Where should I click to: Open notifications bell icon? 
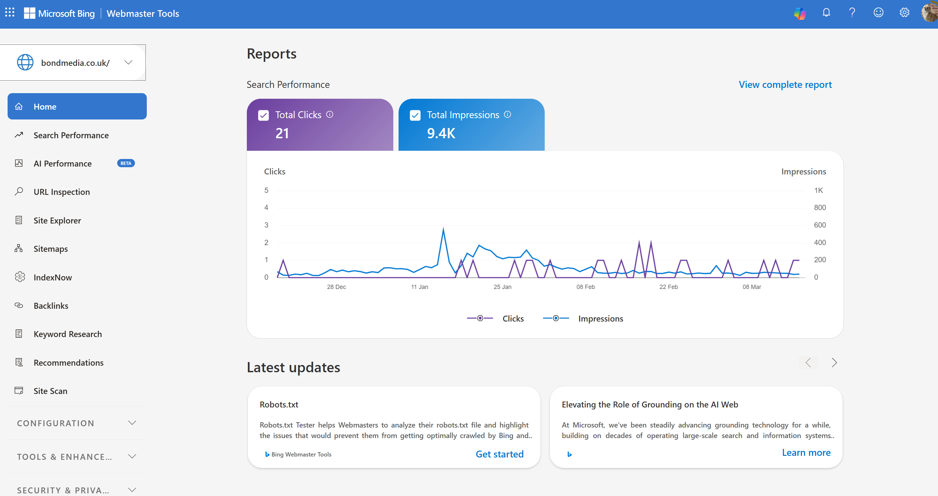pos(826,13)
